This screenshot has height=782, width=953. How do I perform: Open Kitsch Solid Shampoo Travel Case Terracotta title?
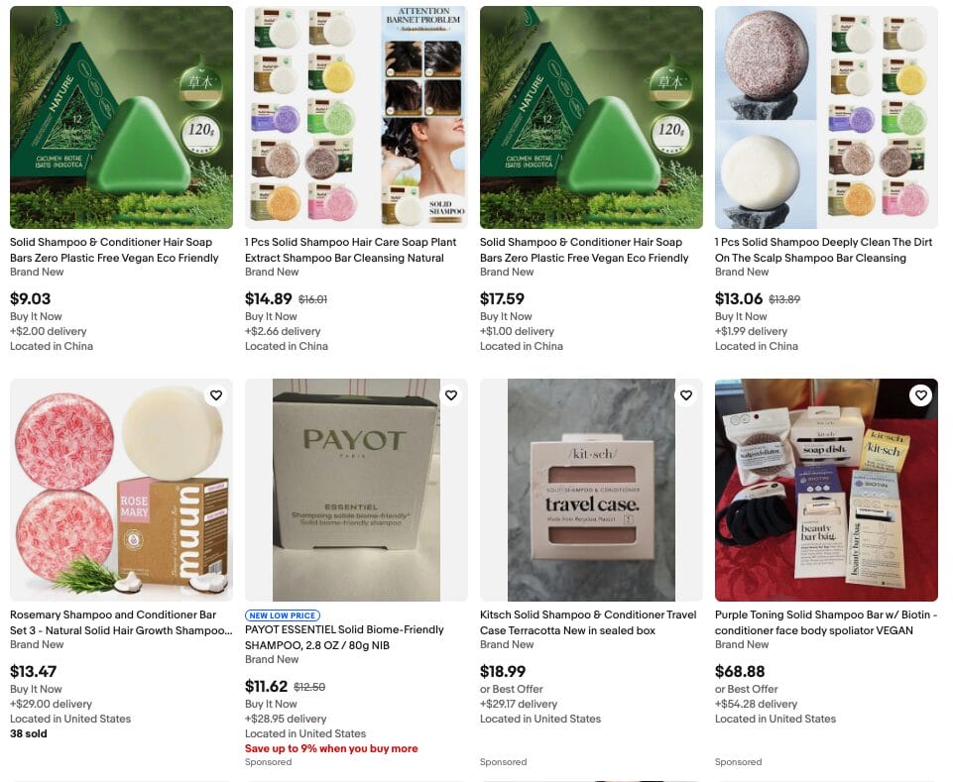coord(588,622)
